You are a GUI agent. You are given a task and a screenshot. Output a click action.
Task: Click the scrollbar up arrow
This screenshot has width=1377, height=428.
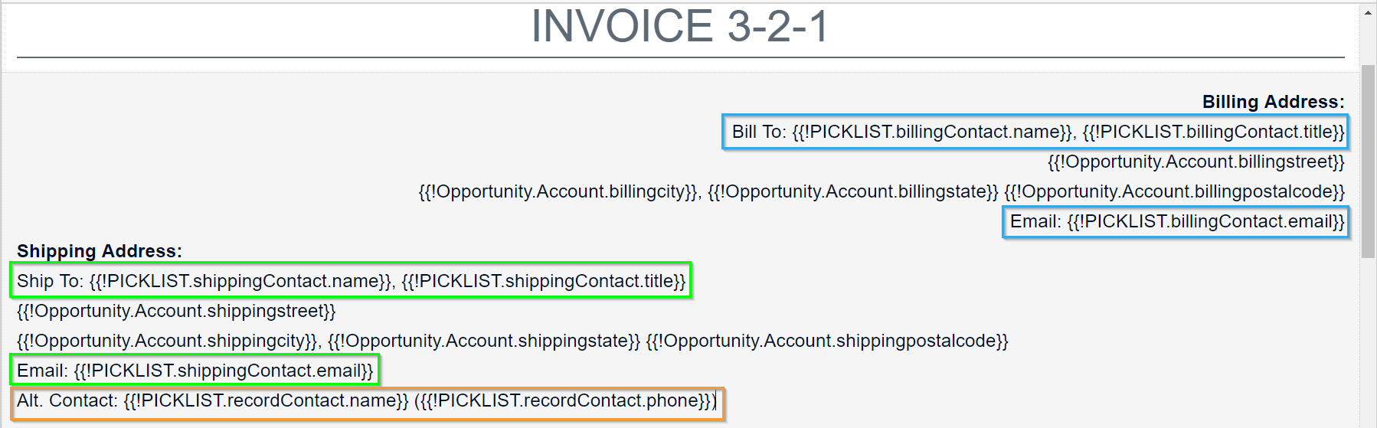(x=1368, y=13)
